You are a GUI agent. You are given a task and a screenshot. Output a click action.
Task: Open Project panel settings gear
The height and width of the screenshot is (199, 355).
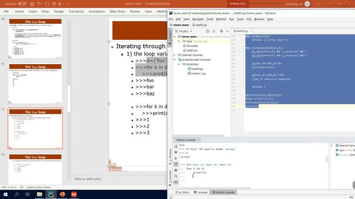(x=221, y=31)
